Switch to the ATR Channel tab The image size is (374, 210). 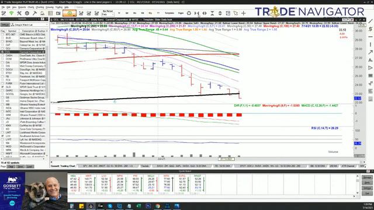coord(348,166)
